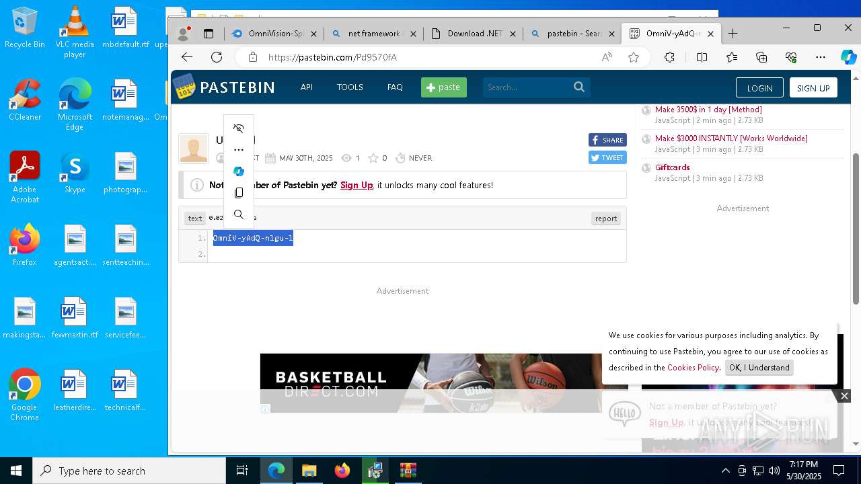Viewport: 861px width, 484px height.
Task: Open technicalf document on desktop
Action: (125, 390)
